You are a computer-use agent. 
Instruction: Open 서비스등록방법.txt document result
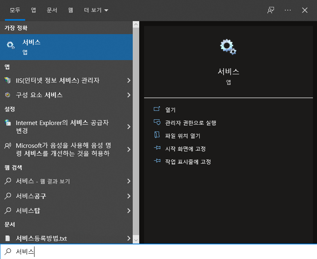pyautogui.click(x=66, y=238)
